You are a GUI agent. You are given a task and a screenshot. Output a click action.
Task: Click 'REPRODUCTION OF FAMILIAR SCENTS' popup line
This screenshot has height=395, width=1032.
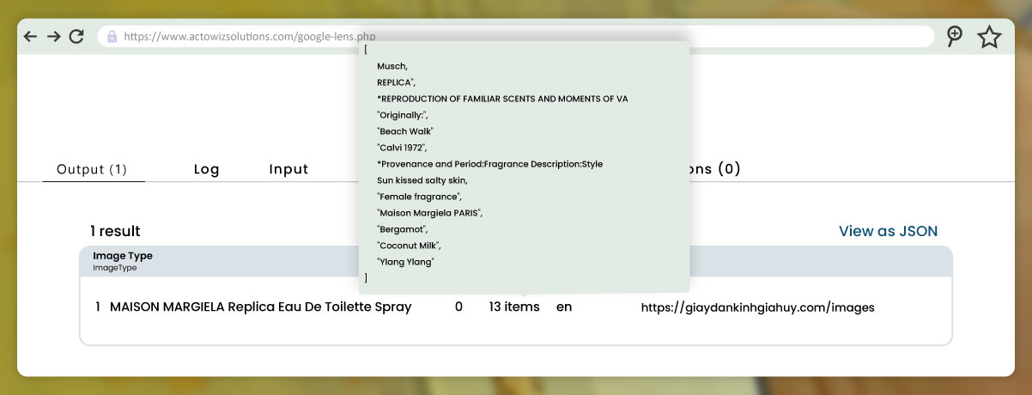(x=502, y=99)
